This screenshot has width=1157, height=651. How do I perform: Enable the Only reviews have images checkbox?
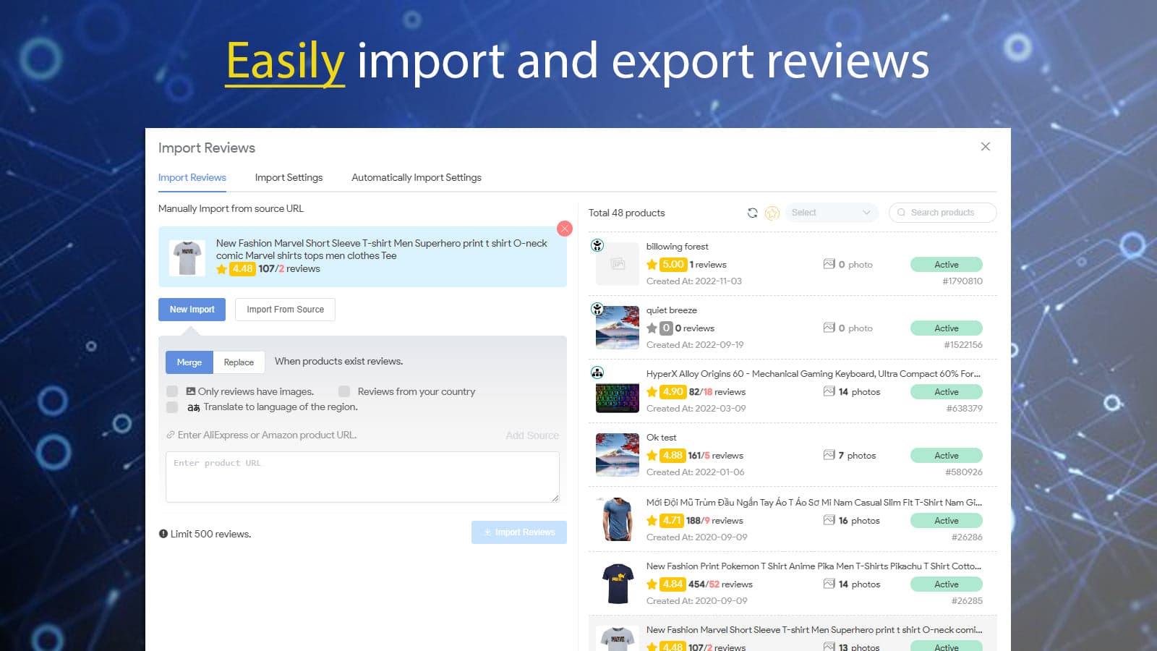coord(172,391)
